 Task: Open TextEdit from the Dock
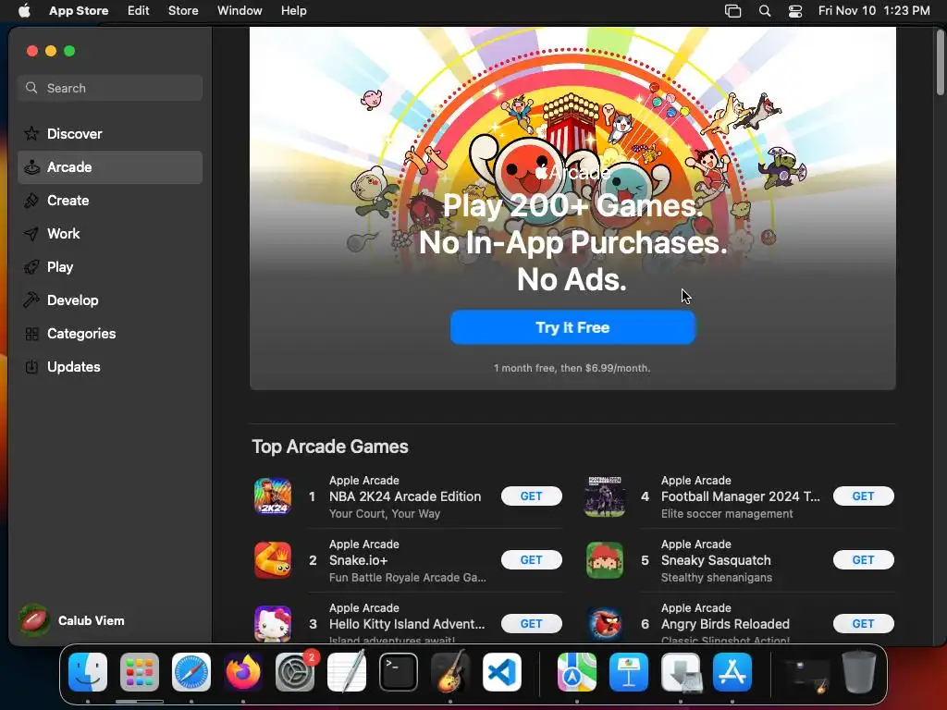pyautogui.click(x=347, y=672)
